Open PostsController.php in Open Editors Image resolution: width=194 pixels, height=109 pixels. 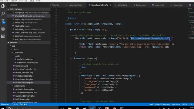(x=28, y=33)
